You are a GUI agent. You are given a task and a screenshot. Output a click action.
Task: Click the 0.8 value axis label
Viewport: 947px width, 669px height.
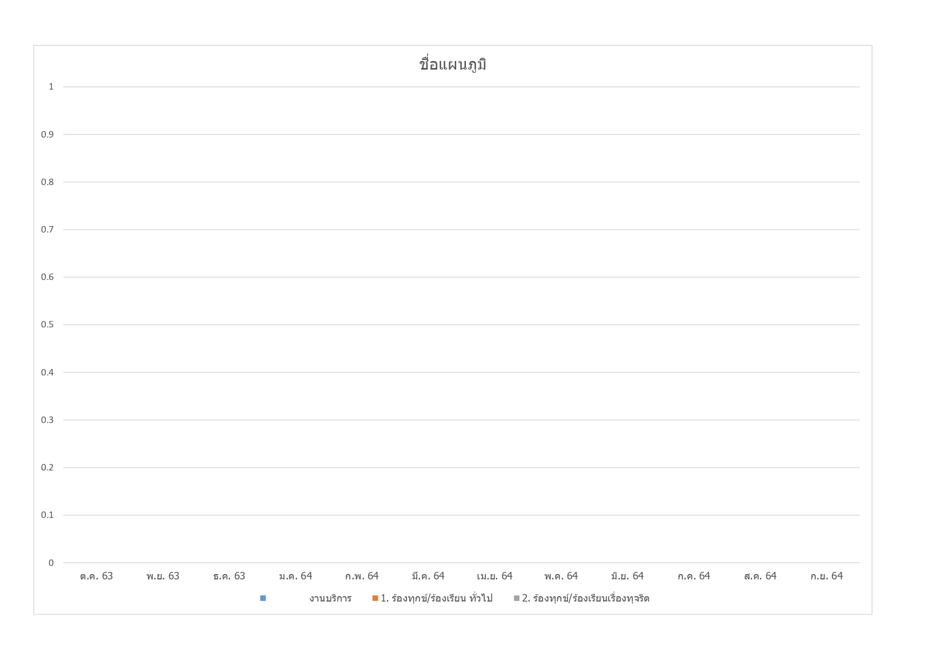(x=48, y=182)
